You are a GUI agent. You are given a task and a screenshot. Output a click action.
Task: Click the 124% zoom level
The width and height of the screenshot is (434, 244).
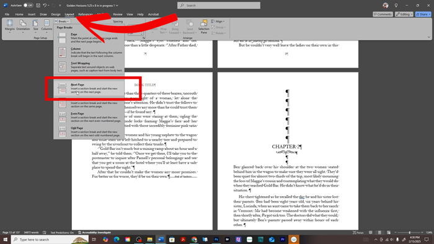[x=429, y=233]
